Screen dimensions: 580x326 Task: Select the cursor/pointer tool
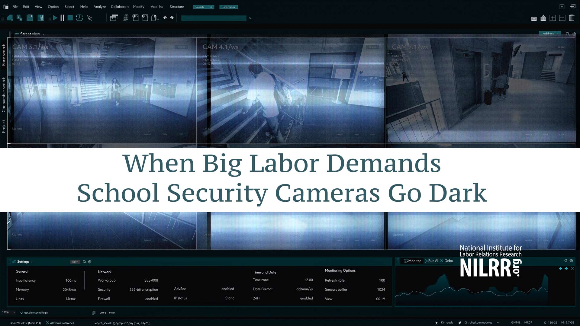tap(89, 18)
